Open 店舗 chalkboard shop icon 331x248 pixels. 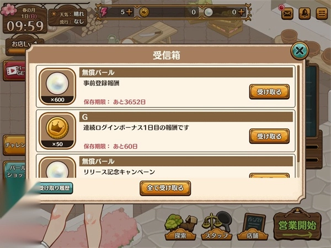pyautogui.click(x=253, y=227)
